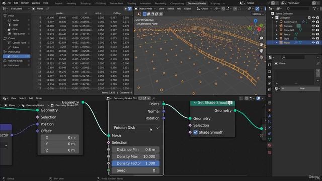Screen dimensions: 322x181
Task: Select the tweak cursor tool in viewport
Action: tap(139, 14)
